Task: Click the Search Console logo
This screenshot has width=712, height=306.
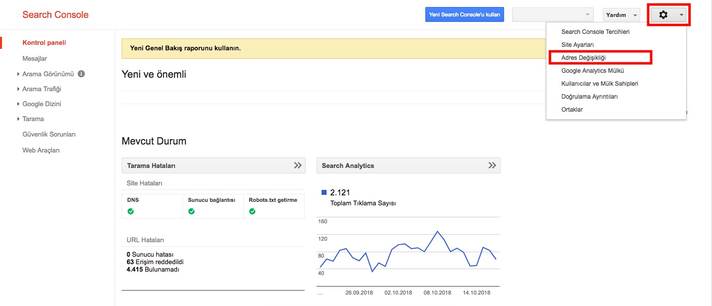Action: [55, 15]
